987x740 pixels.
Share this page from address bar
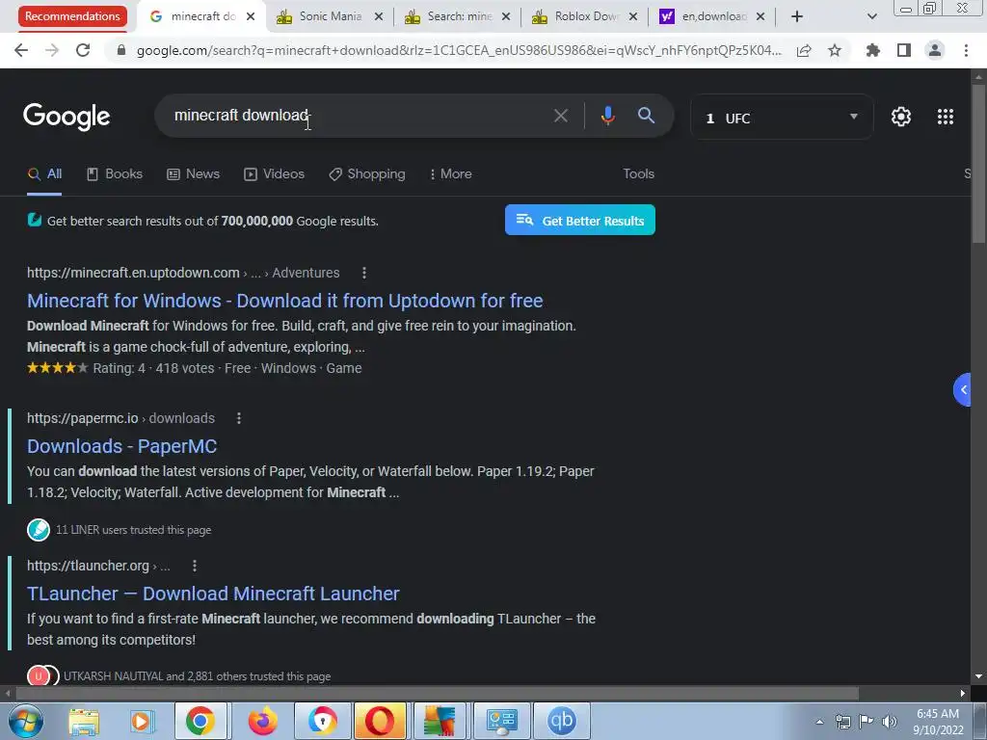pos(804,50)
